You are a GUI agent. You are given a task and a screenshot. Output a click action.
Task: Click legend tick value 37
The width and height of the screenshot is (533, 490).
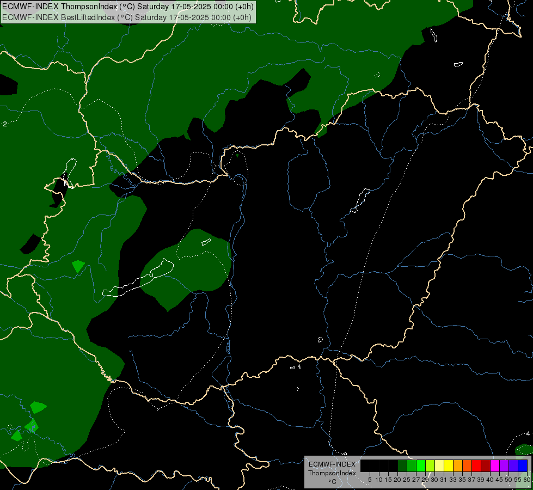[x=471, y=480]
